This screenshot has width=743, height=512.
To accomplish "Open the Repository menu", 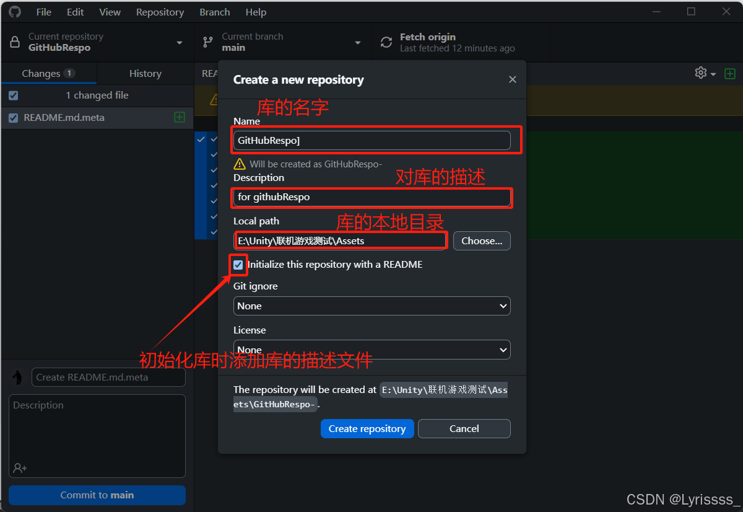I will (x=160, y=12).
